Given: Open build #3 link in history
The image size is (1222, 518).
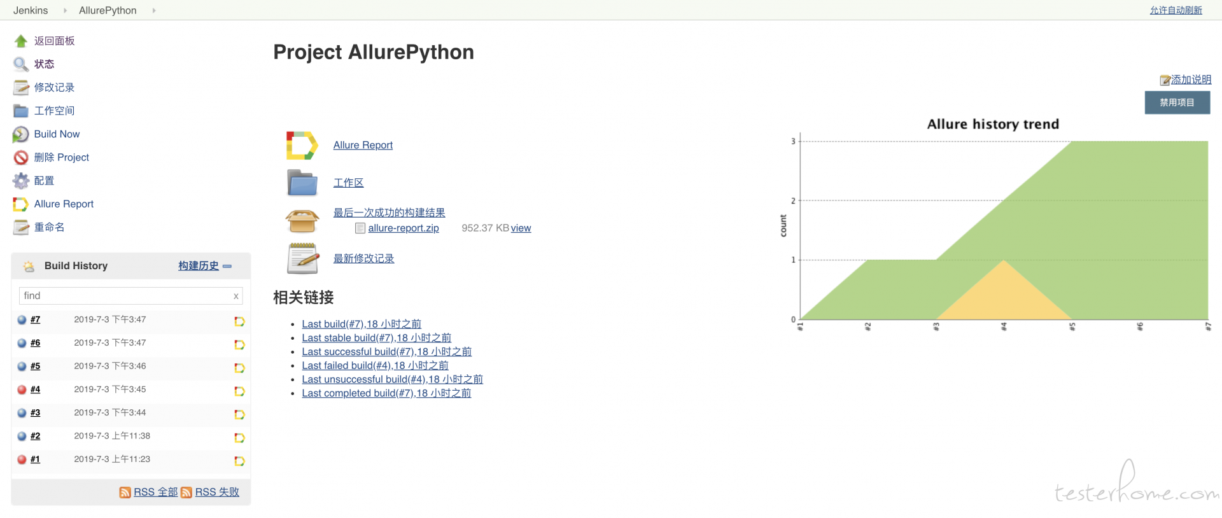Looking at the screenshot, I should click(x=35, y=412).
